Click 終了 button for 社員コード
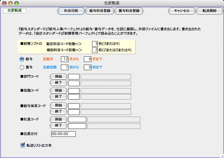 click(x=58, y=126)
